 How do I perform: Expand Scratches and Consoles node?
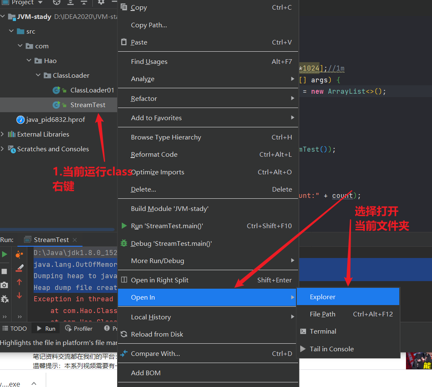coord(2,149)
